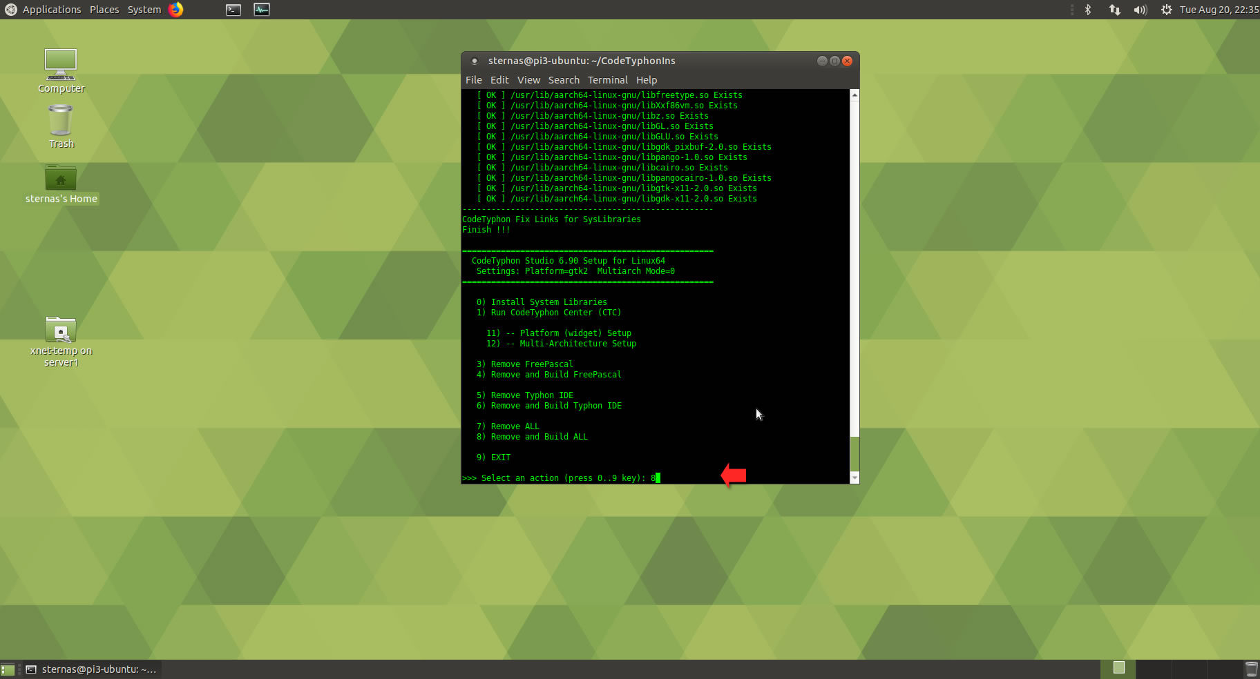Open the Terminal menu in menubar
Screen dimensions: 1260x679
coord(608,80)
